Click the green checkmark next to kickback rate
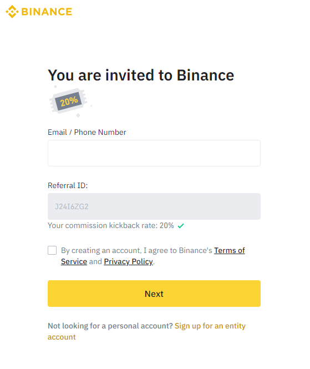310x369 pixels. (x=181, y=226)
